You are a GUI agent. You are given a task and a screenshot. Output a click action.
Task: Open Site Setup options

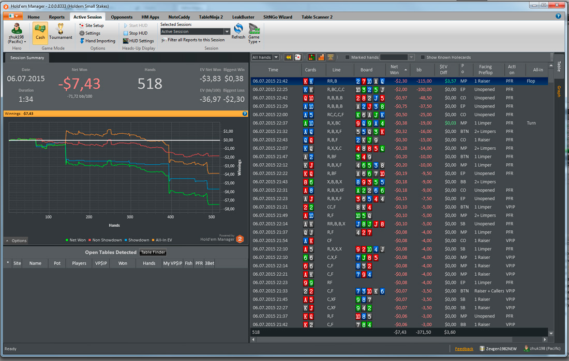point(92,25)
